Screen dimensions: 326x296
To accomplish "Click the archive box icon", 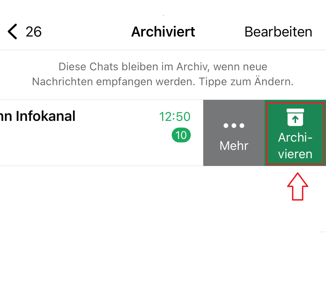I will [x=295, y=117].
